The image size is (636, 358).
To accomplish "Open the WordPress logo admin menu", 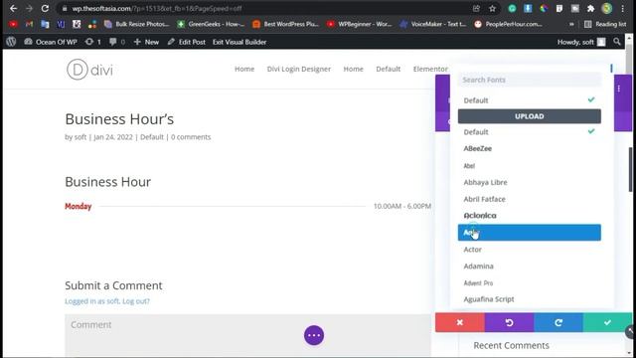I will (11, 42).
